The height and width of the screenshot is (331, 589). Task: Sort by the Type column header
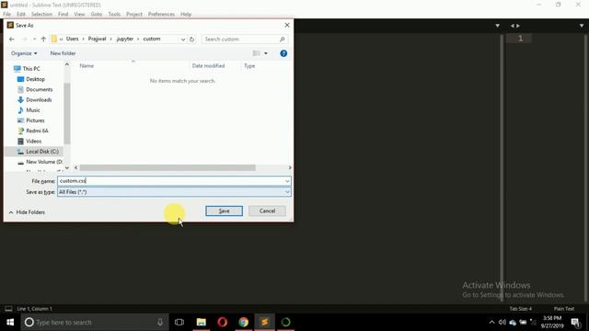[x=249, y=65]
